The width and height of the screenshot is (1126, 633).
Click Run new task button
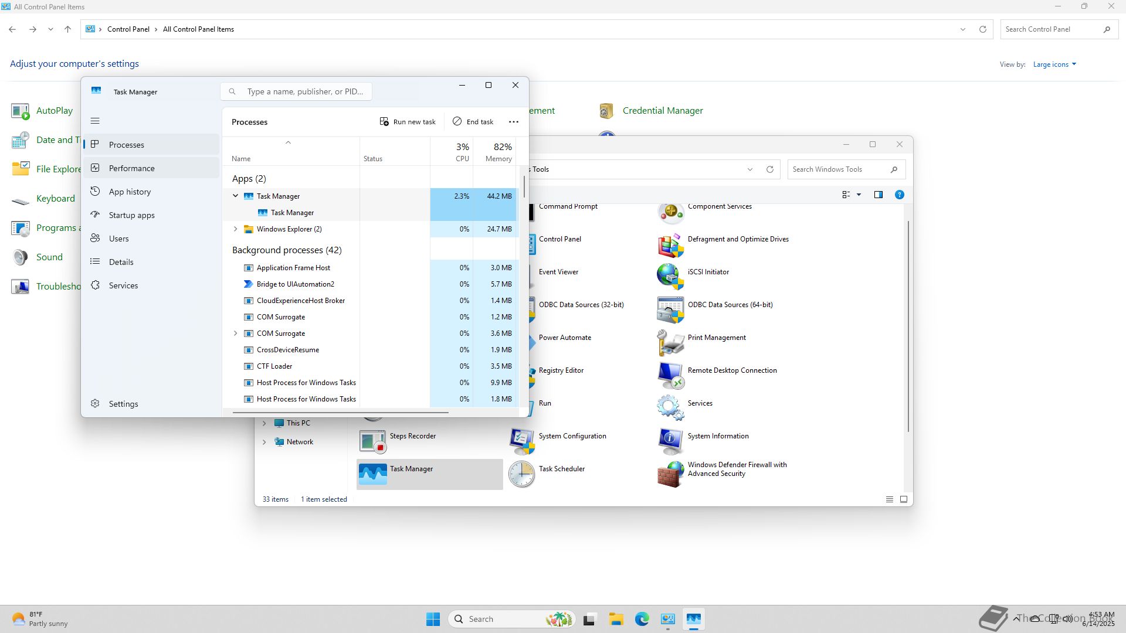(408, 122)
